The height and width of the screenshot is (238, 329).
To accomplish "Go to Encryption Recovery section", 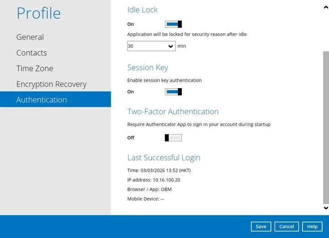I will [51, 84].
